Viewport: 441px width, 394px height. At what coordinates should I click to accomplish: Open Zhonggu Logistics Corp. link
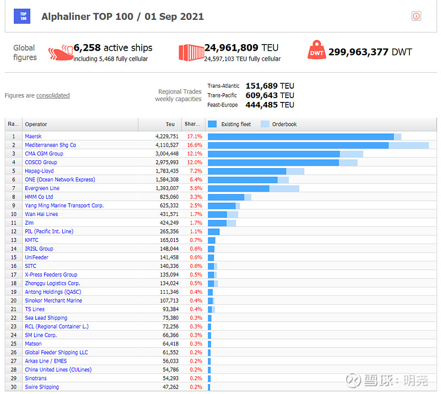coord(52,283)
